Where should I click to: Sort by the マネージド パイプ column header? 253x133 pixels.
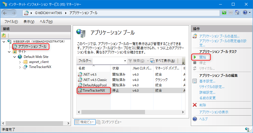click(x=167, y=68)
